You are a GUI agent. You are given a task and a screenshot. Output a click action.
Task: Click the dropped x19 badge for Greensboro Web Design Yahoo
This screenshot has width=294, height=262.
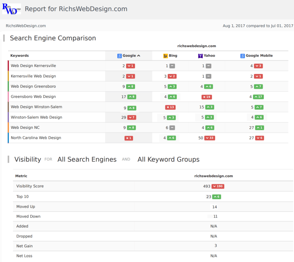click(x=207, y=97)
